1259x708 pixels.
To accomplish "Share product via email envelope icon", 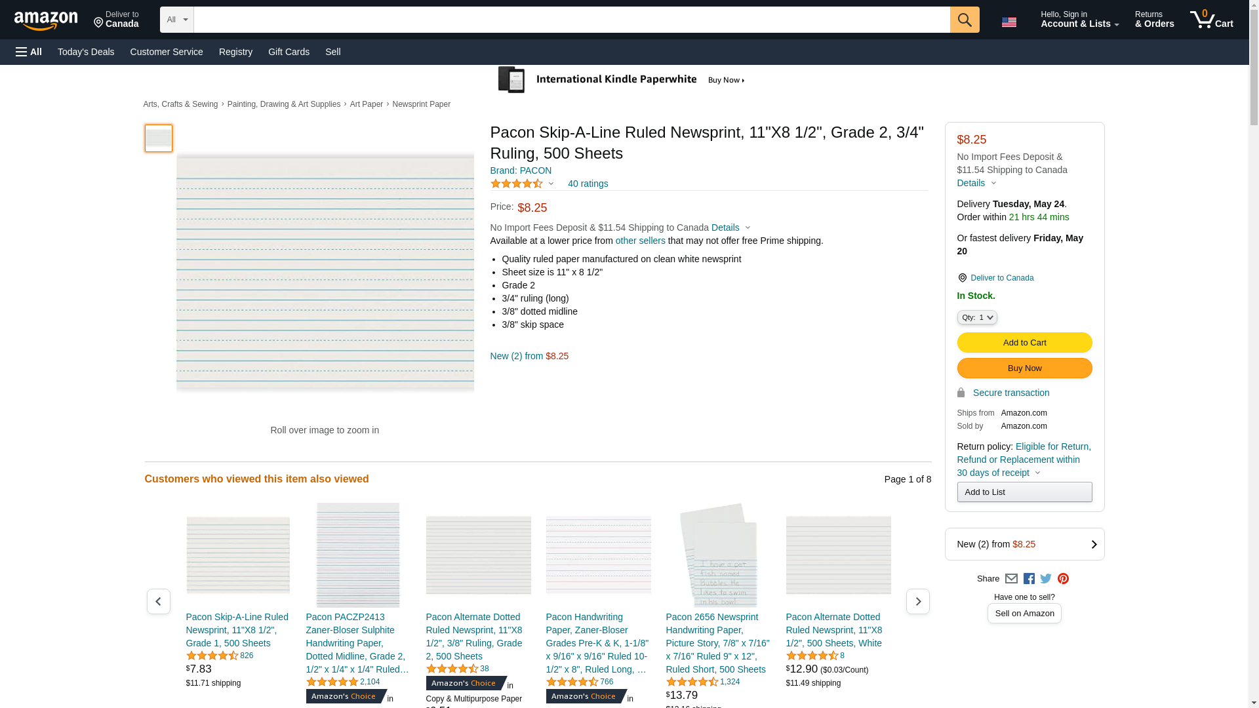I will tap(1011, 579).
